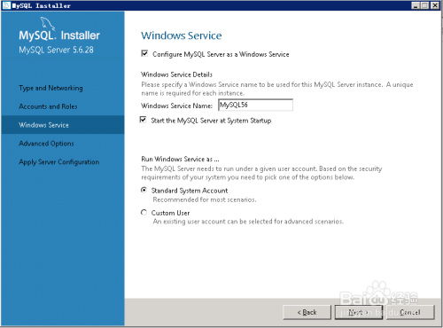The width and height of the screenshot is (443, 328).
Task: Click Recommended for most scenarios text
Action: (205, 199)
